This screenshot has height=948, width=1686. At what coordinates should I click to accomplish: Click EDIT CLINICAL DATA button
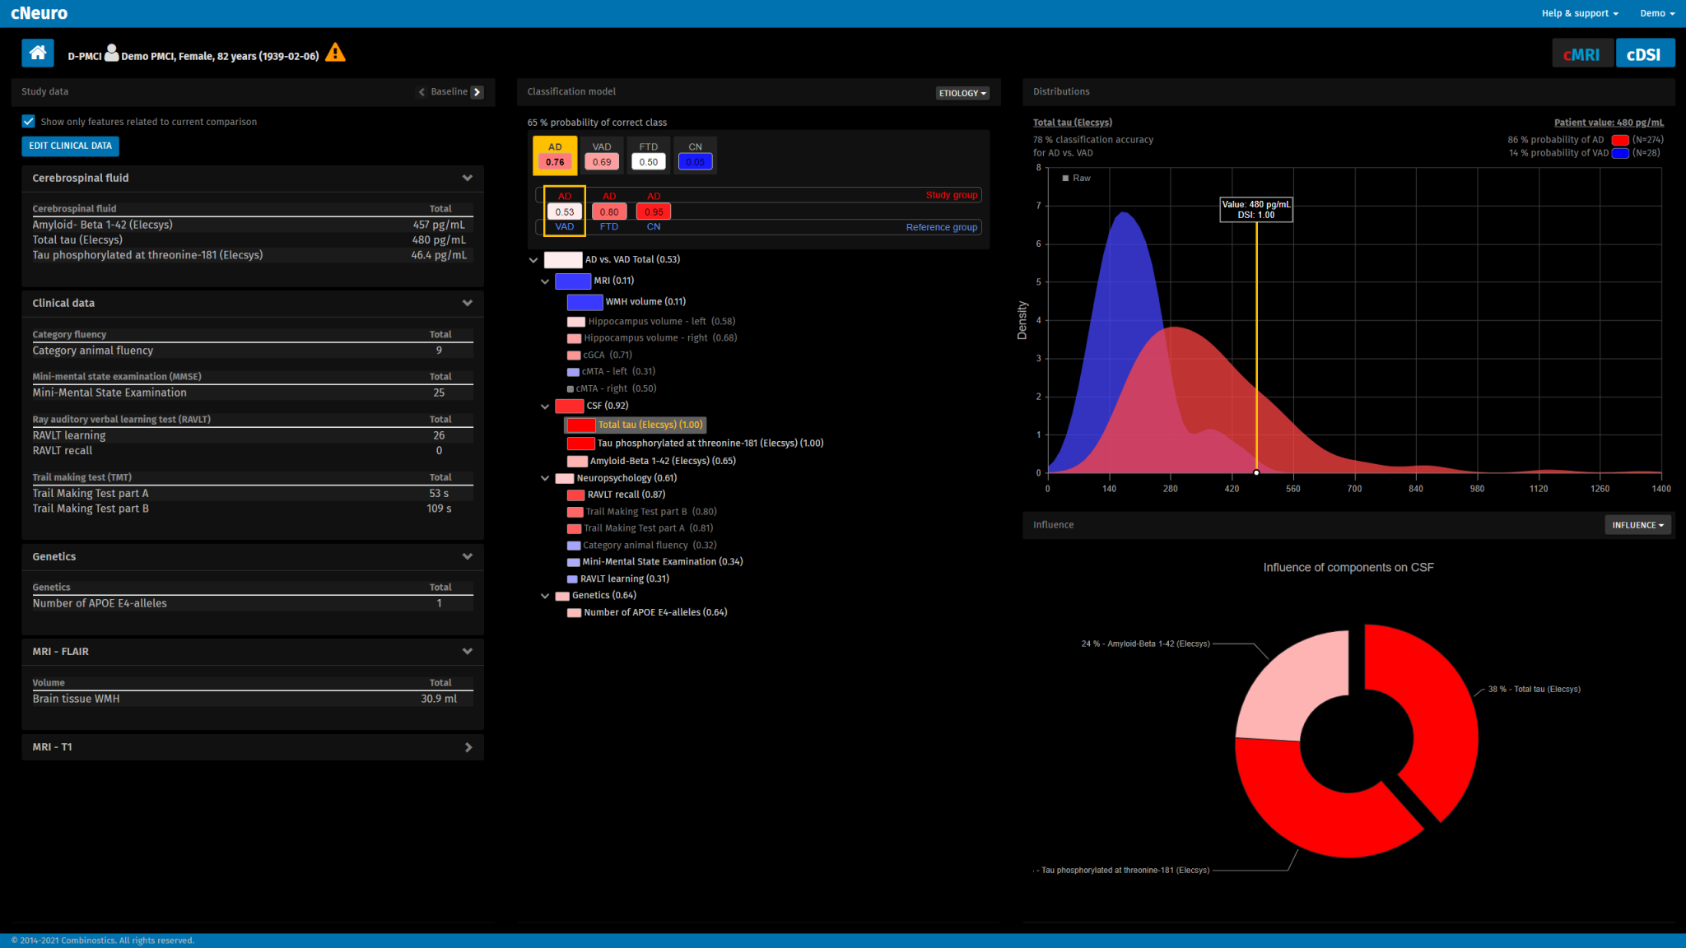pos(70,146)
